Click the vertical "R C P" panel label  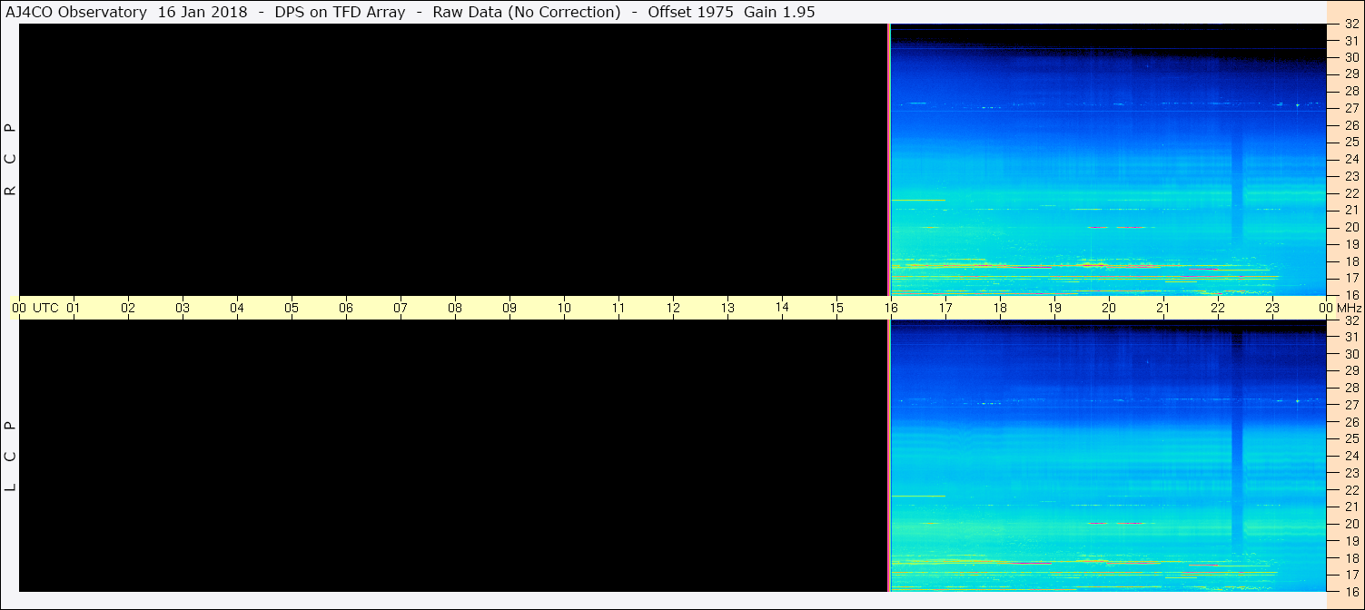point(11,160)
